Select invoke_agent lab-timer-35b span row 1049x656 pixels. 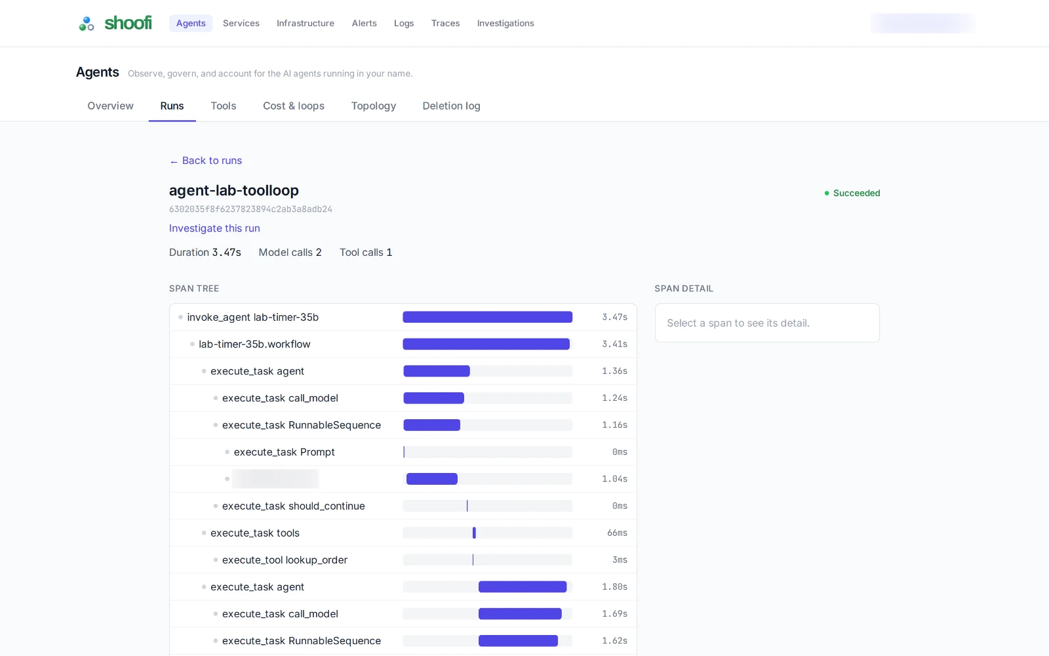(403, 317)
